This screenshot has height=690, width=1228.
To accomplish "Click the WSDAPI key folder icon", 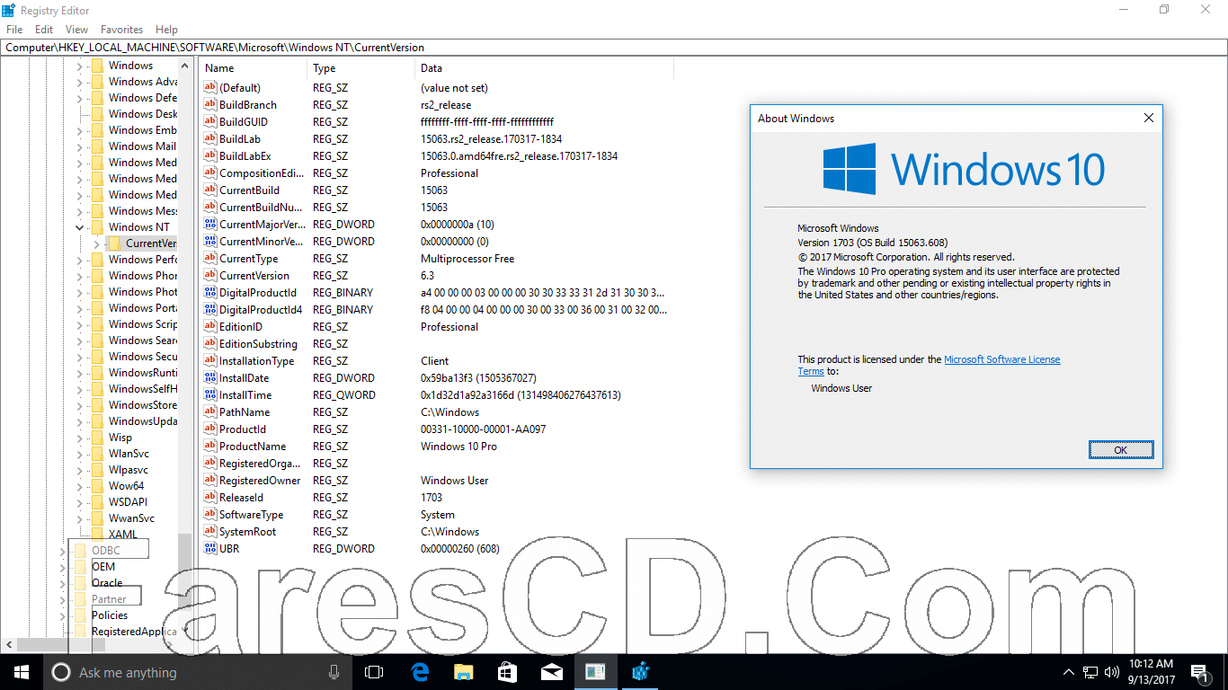I will pyautogui.click(x=97, y=502).
